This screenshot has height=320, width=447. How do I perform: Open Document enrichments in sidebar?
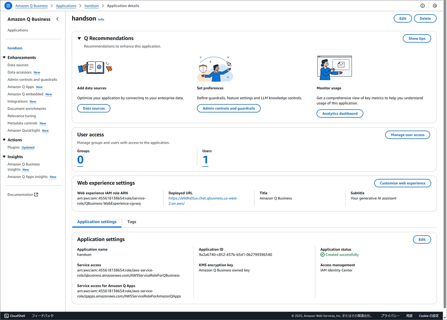click(27, 109)
